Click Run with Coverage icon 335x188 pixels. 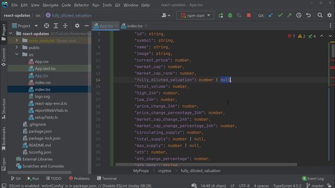(x=239, y=15)
